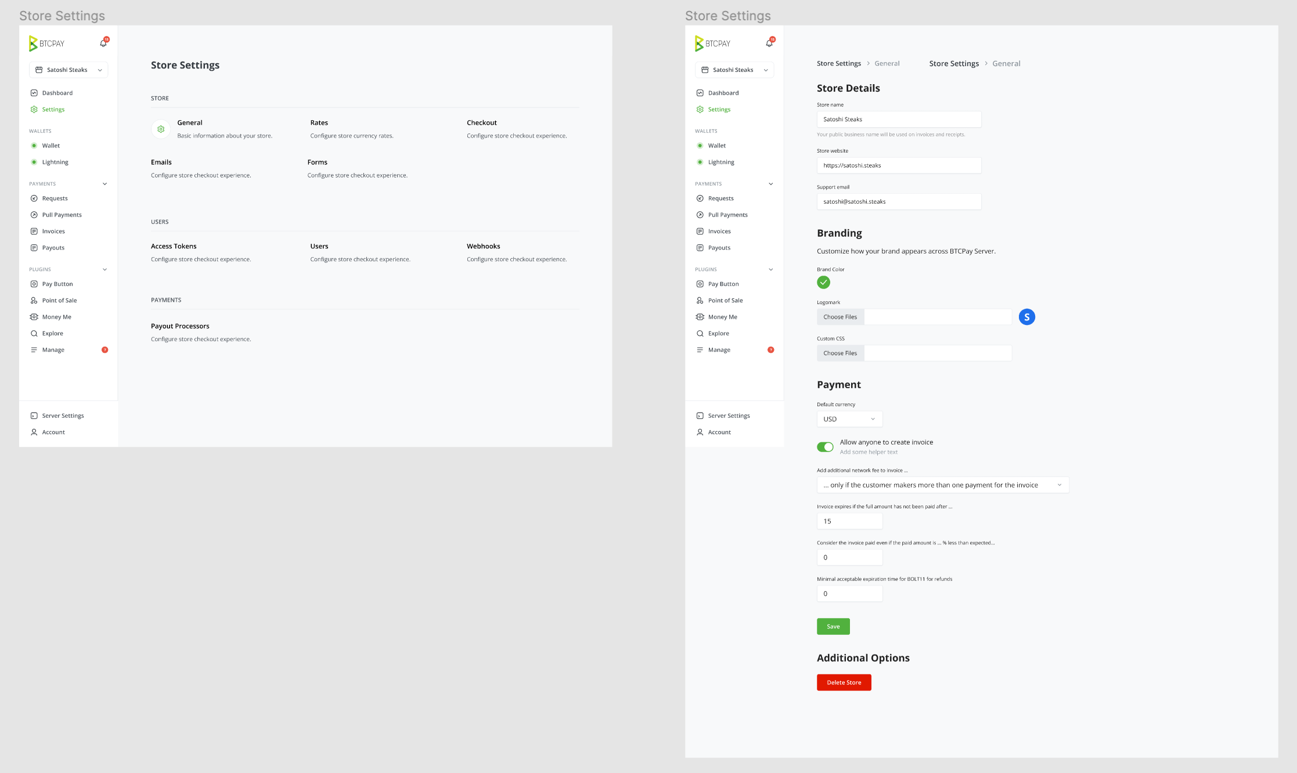The image size is (1297, 773).
Task: Click the gear icon beside General
Action: click(x=161, y=129)
